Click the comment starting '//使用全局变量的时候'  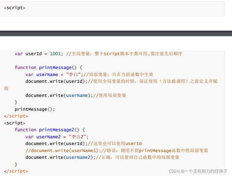tap(153, 82)
